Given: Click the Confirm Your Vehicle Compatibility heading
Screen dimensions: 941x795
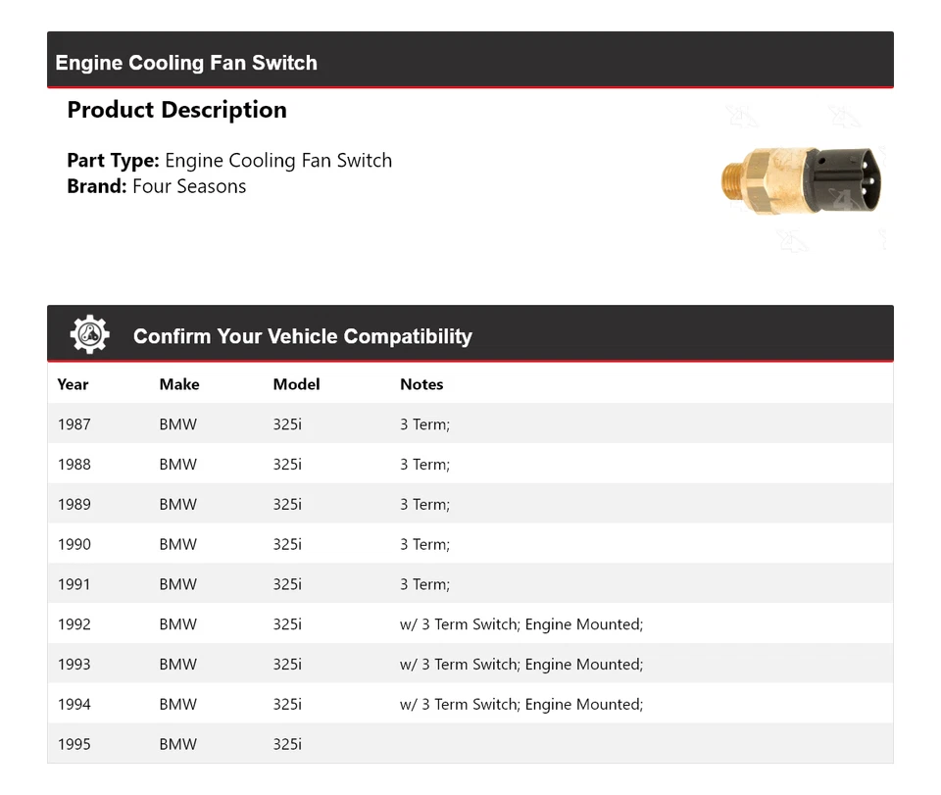Looking at the screenshot, I should [302, 336].
